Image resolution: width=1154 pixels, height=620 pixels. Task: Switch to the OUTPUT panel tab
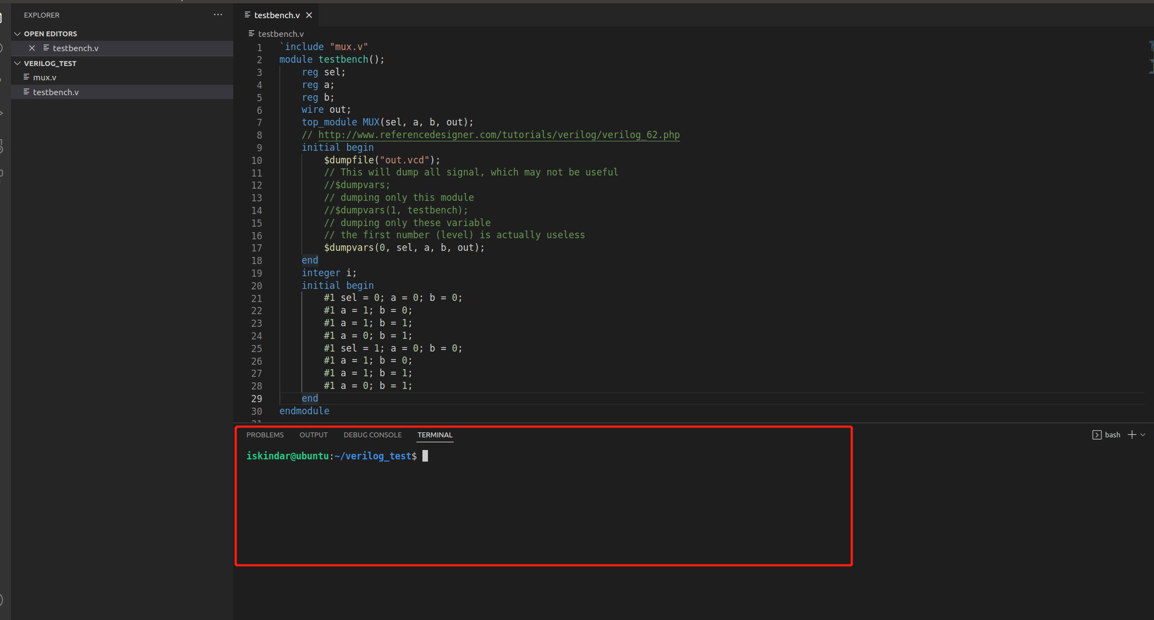pos(314,435)
